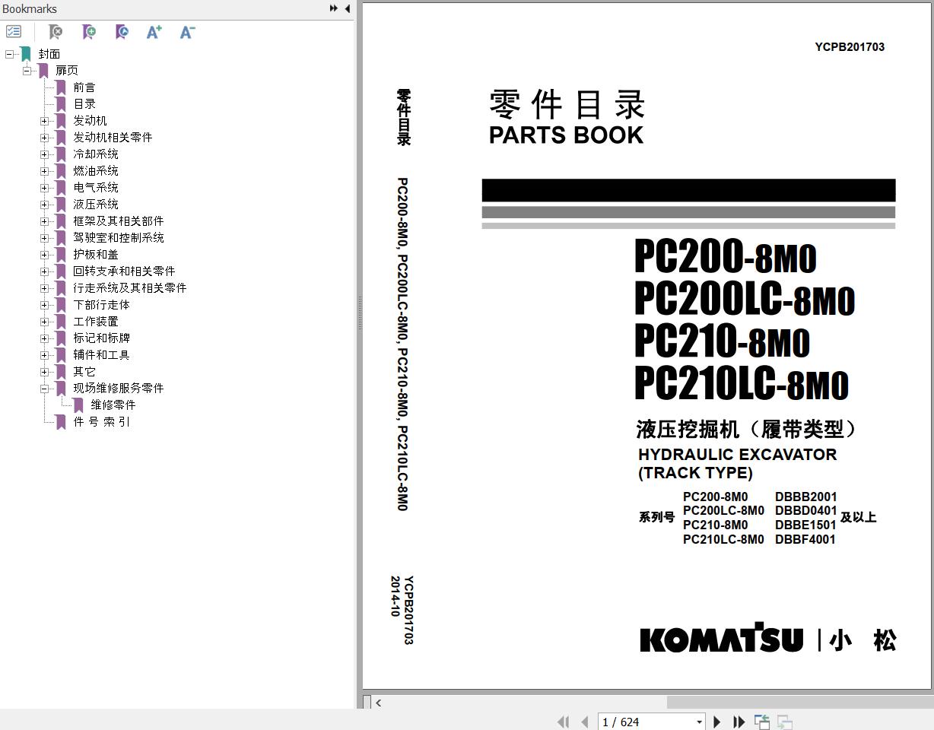Viewport: 934px width, 730px height.
Task: Click the KOMATSU logo on the cover
Action: pos(721,639)
